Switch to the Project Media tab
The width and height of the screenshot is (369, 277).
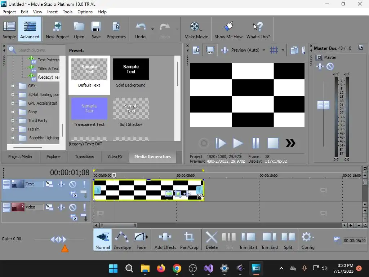[20, 157]
